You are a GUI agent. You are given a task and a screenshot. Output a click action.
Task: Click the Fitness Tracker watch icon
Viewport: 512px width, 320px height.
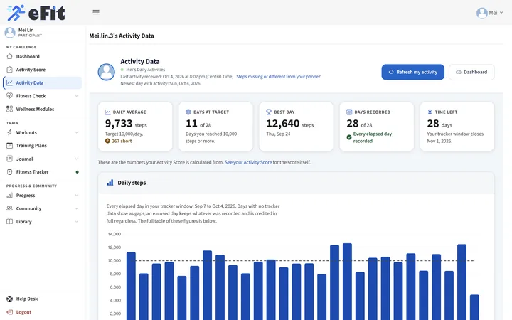coord(9,172)
